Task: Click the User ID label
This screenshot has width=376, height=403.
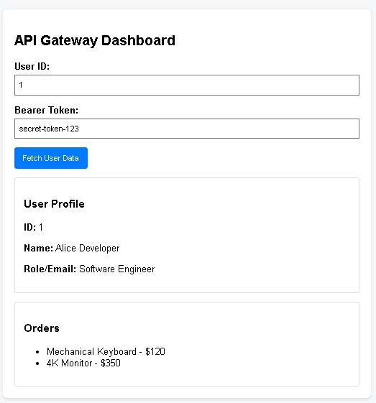Action: 32,66
